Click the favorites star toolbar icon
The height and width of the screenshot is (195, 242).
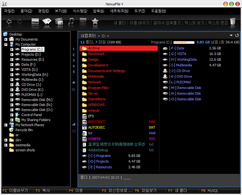click(x=95, y=21)
